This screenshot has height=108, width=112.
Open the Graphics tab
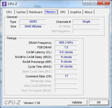[76, 12]
